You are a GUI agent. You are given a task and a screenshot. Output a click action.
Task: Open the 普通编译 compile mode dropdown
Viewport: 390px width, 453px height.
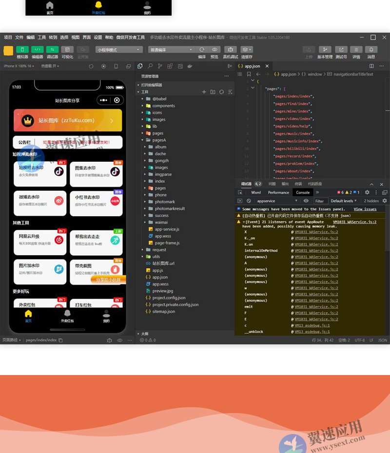click(171, 50)
